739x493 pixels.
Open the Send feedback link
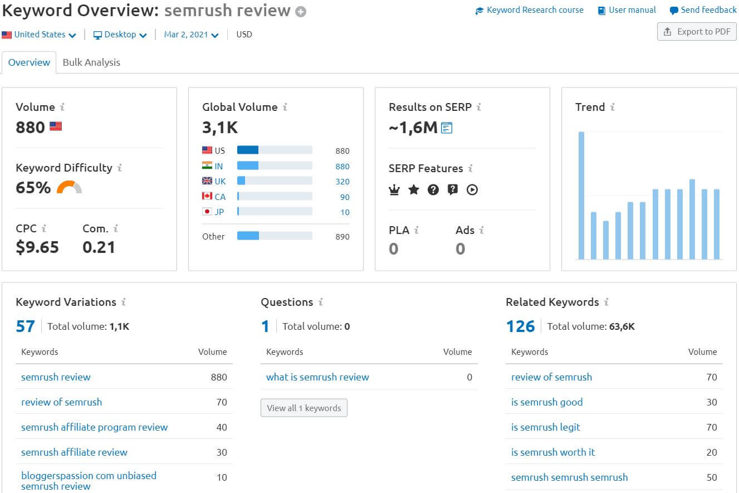pyautogui.click(x=709, y=10)
